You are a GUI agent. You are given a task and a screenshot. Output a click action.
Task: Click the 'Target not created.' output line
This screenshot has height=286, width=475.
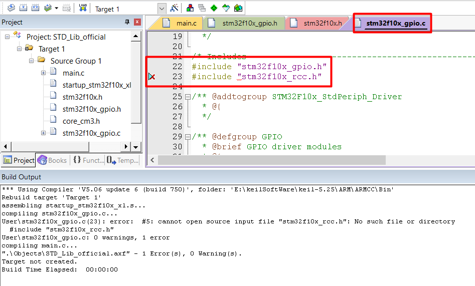click(x=40, y=261)
